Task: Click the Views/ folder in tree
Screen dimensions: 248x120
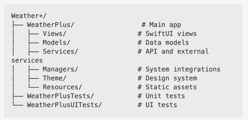Action: point(54,34)
